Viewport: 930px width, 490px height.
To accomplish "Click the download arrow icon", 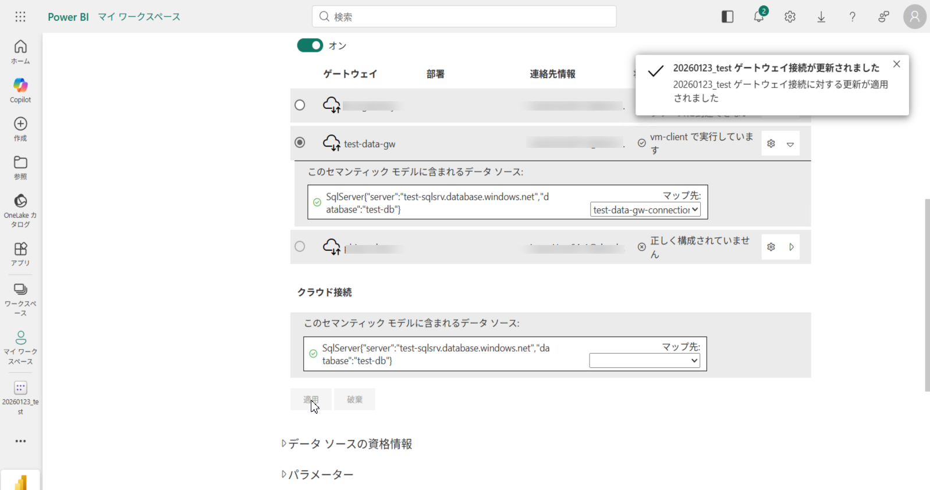I will 821,17.
